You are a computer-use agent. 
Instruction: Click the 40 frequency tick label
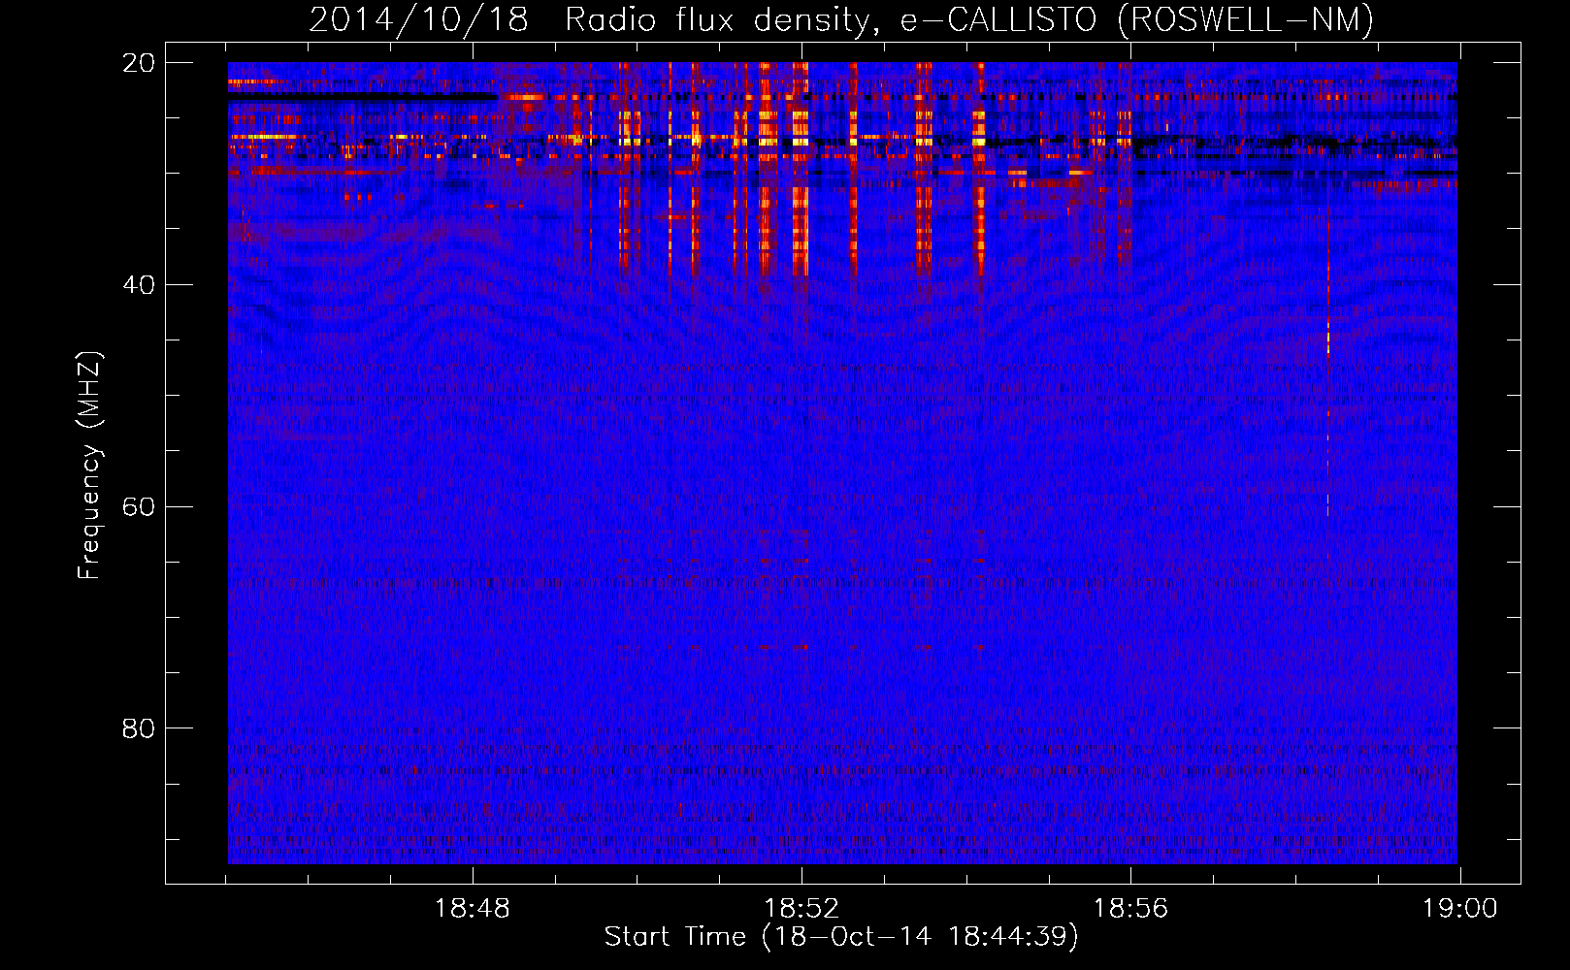pos(138,284)
